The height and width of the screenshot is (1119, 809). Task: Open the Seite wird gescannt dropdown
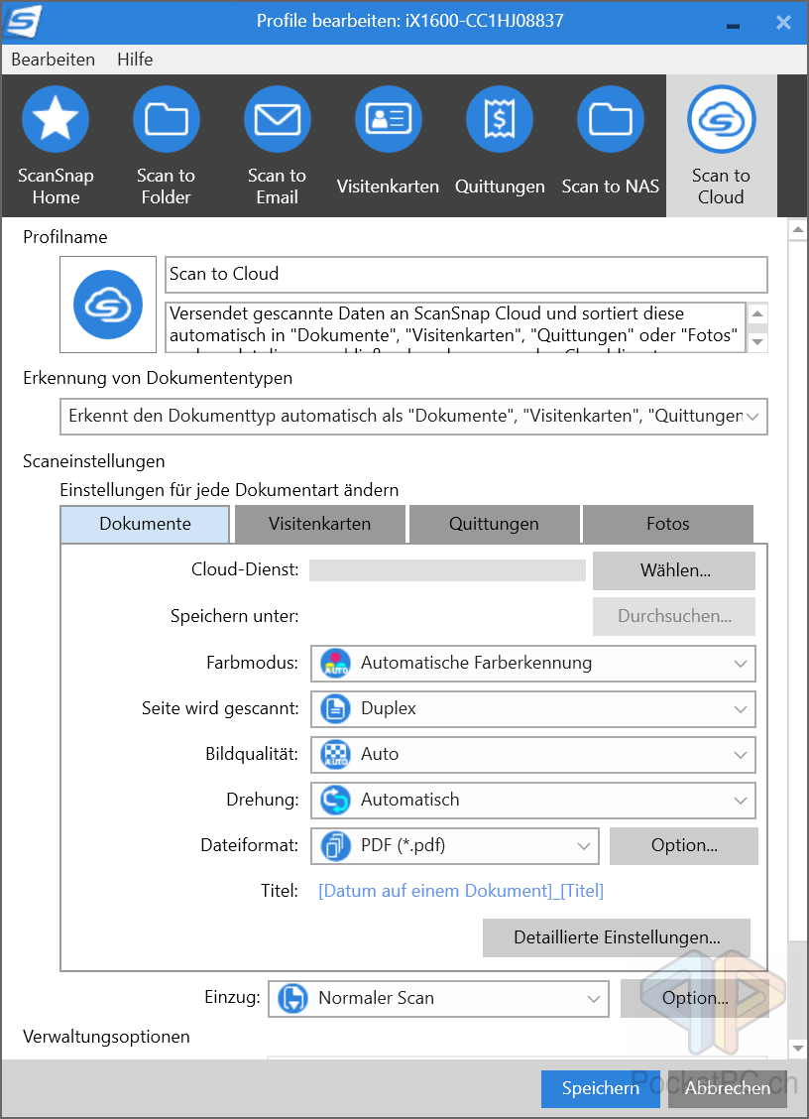[x=533, y=708]
